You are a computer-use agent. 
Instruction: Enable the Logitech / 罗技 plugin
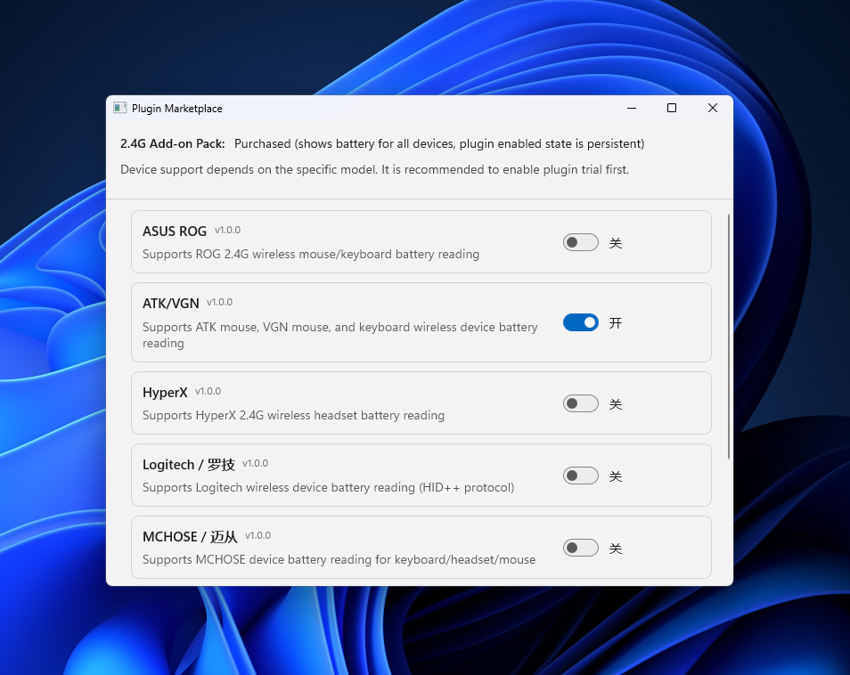580,476
